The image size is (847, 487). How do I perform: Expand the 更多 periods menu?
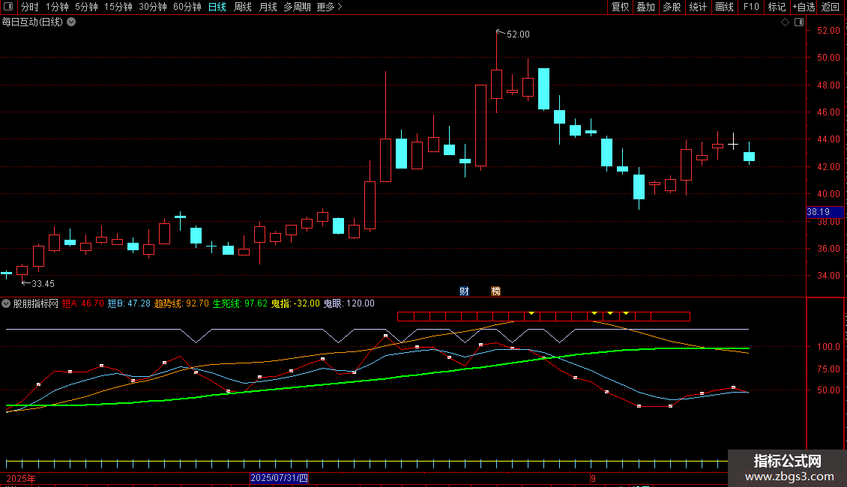(x=330, y=7)
